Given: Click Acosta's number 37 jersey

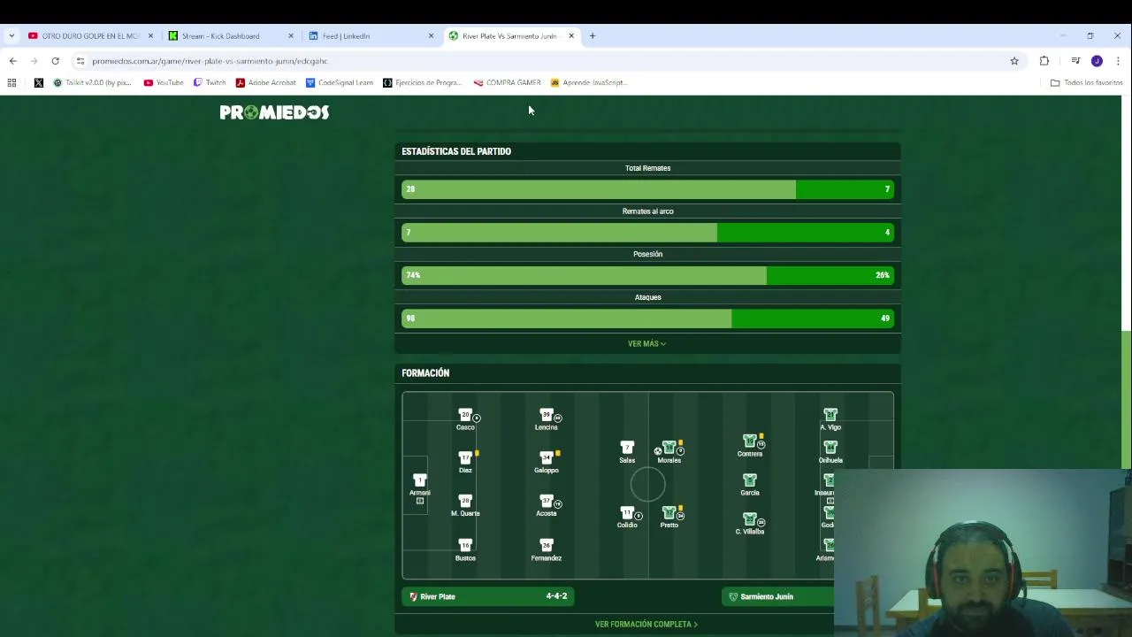Looking at the screenshot, I should pyautogui.click(x=546, y=502).
